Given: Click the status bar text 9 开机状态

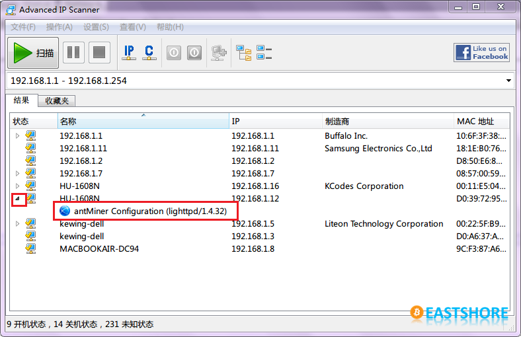Looking at the screenshot, I should (x=26, y=324).
